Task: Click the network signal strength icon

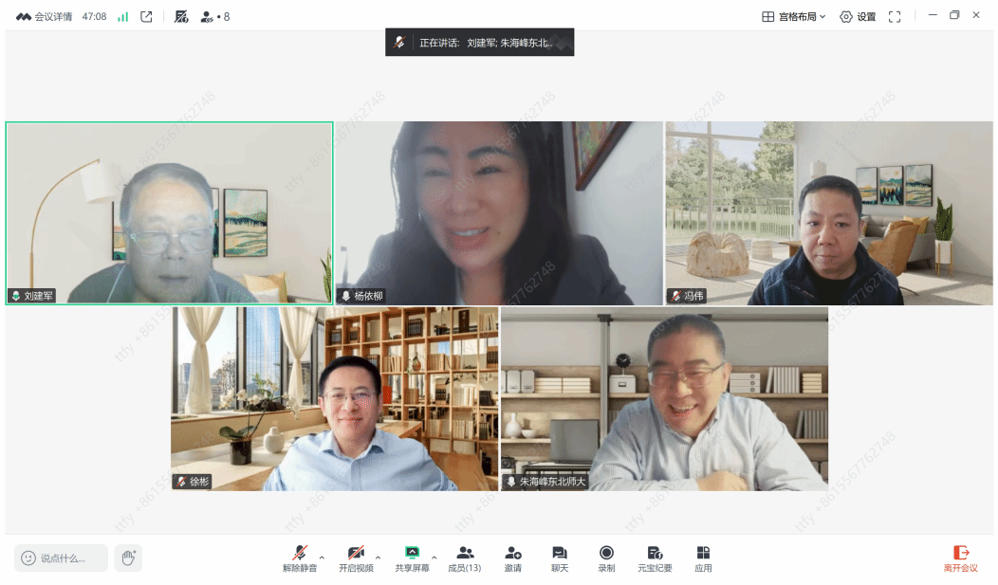Action: pos(122,16)
